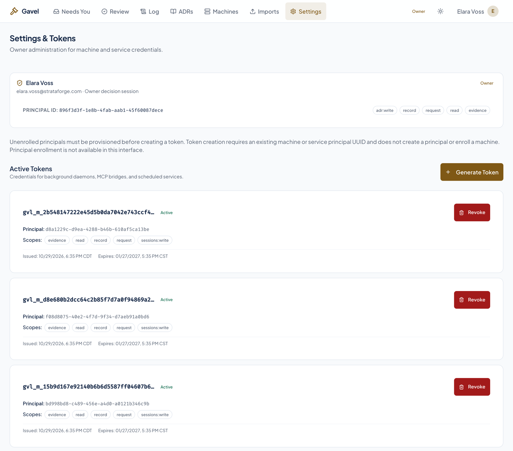Click Active status of token gvl_m_d8e680b2
513x451 pixels.
coord(166,300)
